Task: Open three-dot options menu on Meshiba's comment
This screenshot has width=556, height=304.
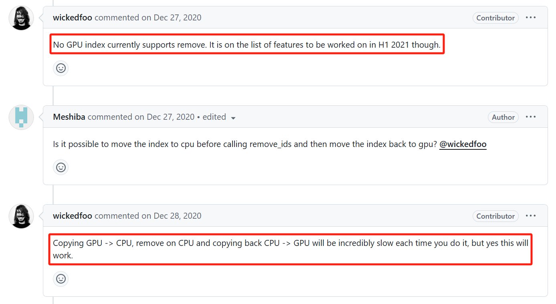Action: (531, 117)
